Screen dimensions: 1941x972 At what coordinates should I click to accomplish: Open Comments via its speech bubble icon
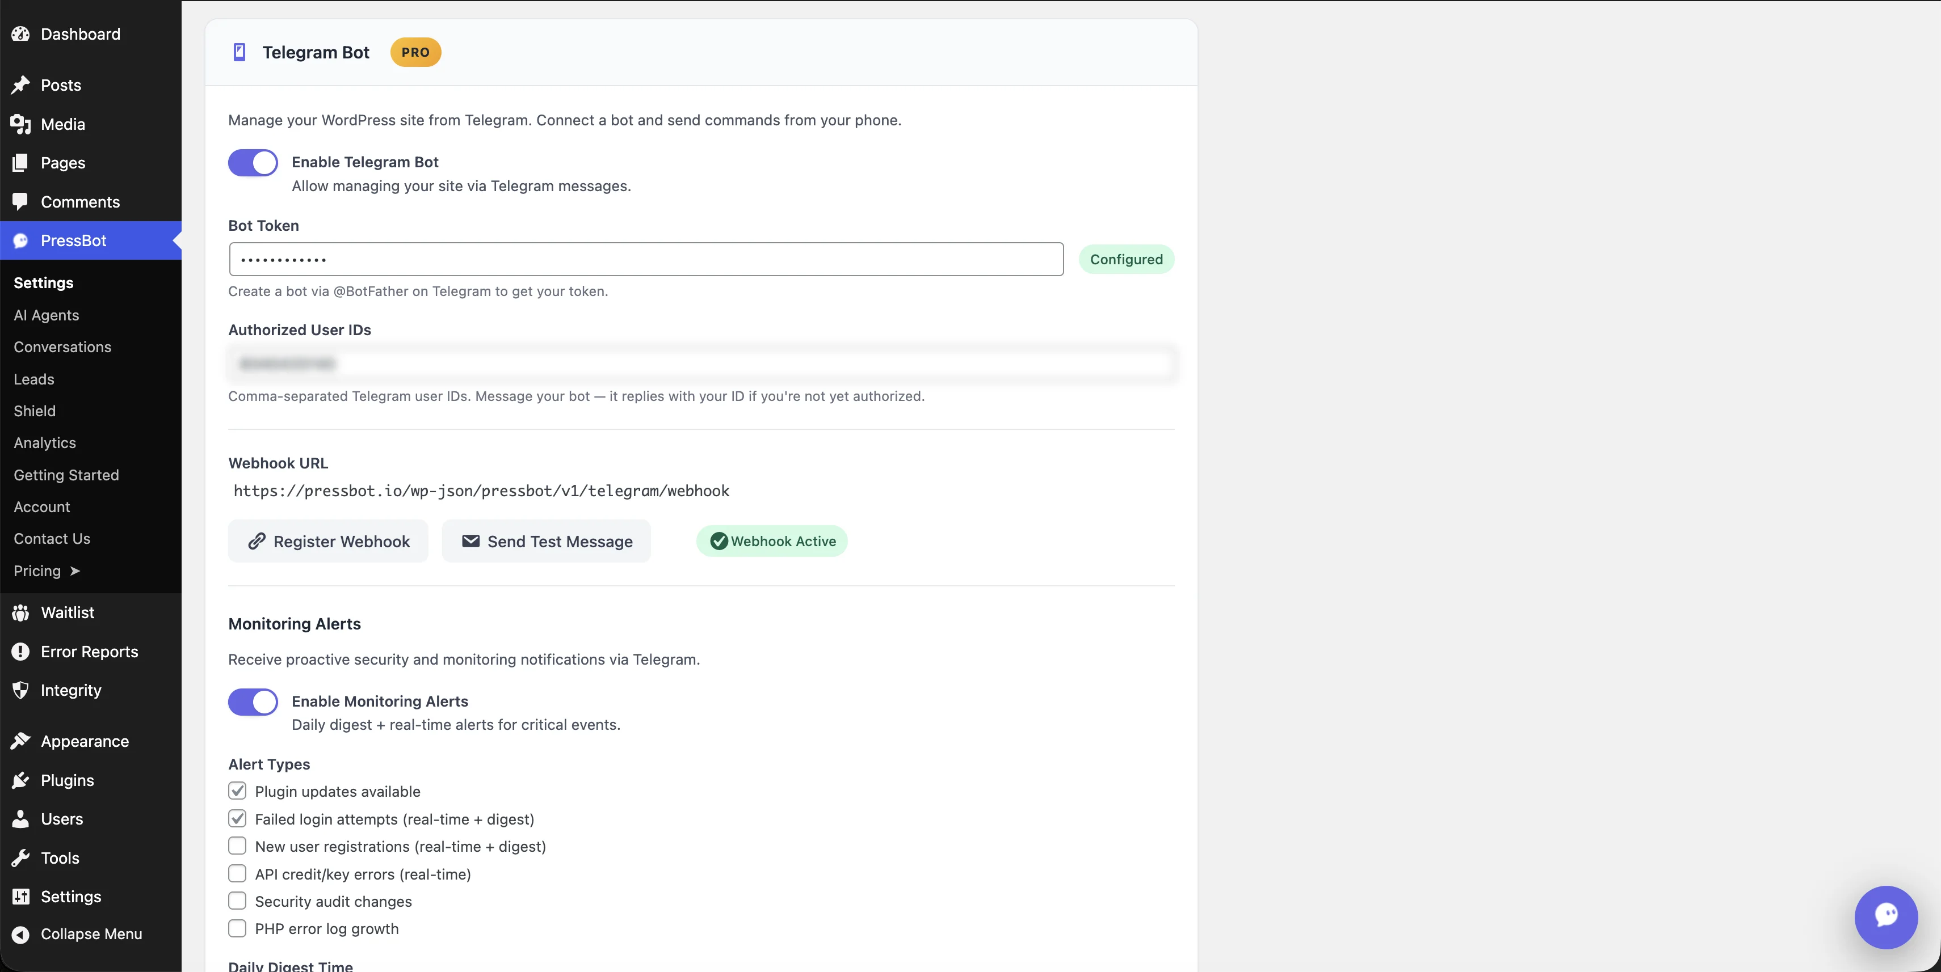(x=20, y=202)
